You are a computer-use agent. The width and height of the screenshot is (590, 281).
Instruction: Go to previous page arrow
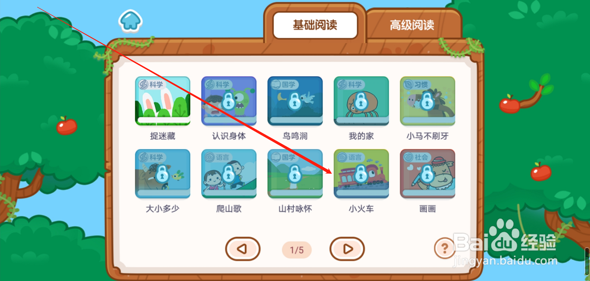[243, 249]
